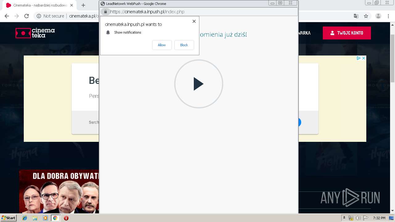The height and width of the screenshot is (222, 395).
Task: Click Show Desktop button on taskbar
Action: [x=391, y=218]
